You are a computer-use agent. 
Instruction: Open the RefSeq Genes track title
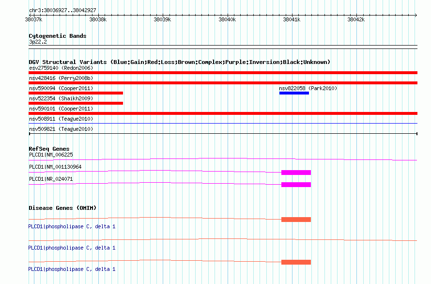coord(49,149)
